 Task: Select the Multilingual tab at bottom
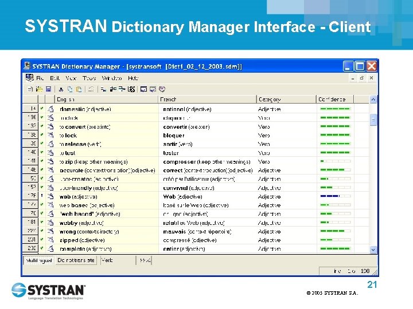click(x=38, y=260)
